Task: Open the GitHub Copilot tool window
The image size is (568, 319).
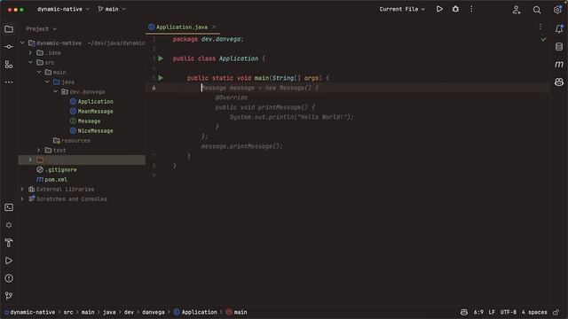Action: (x=559, y=82)
